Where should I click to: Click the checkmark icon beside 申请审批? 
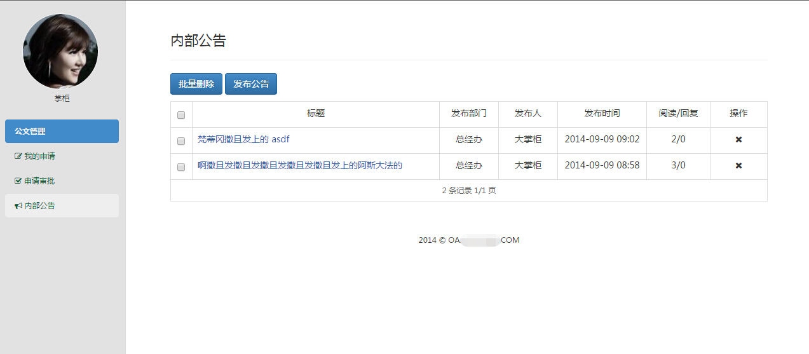pos(18,181)
